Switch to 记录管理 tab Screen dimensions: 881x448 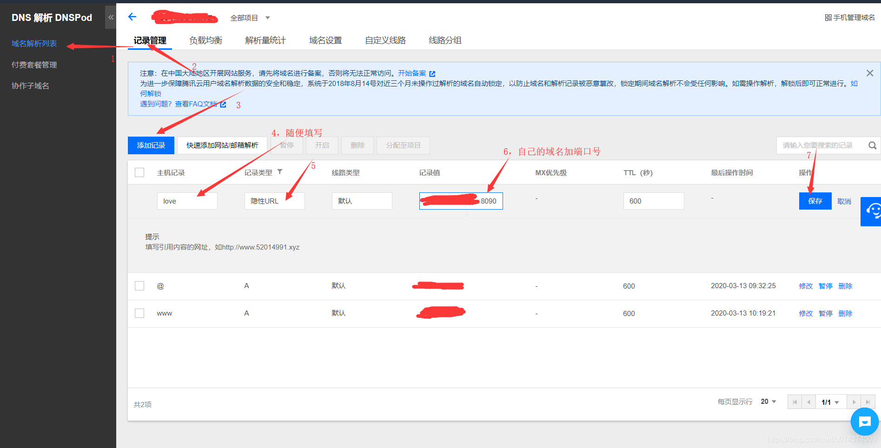(x=150, y=40)
